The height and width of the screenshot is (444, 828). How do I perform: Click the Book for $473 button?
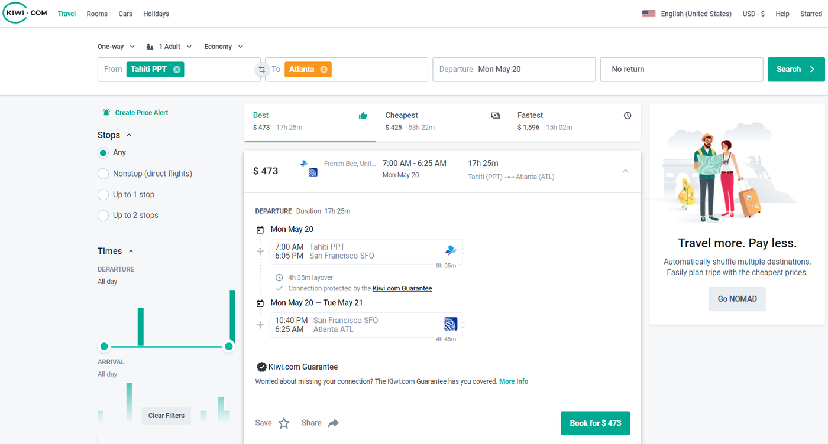click(595, 423)
